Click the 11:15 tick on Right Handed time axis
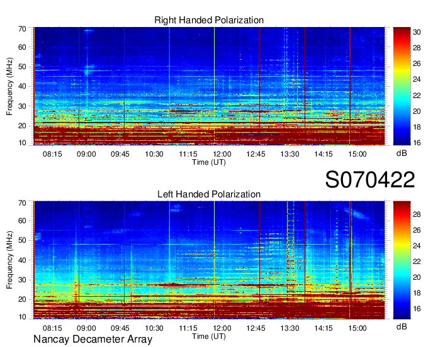Image resolution: width=428 pixels, height=347 pixels. point(188,154)
